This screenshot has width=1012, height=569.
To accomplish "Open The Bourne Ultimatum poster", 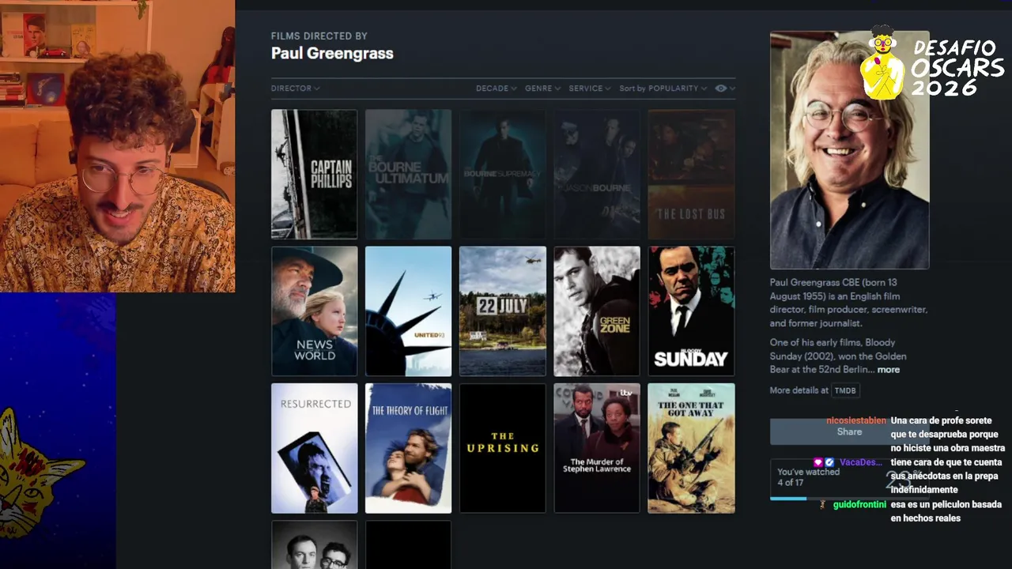I will point(408,174).
